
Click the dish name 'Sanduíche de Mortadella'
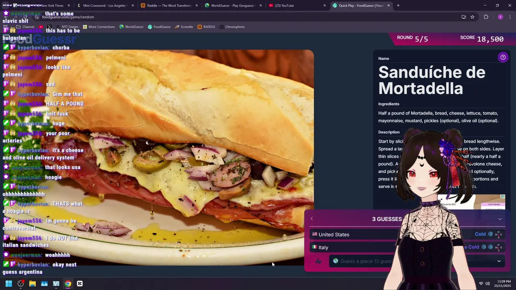point(432,80)
